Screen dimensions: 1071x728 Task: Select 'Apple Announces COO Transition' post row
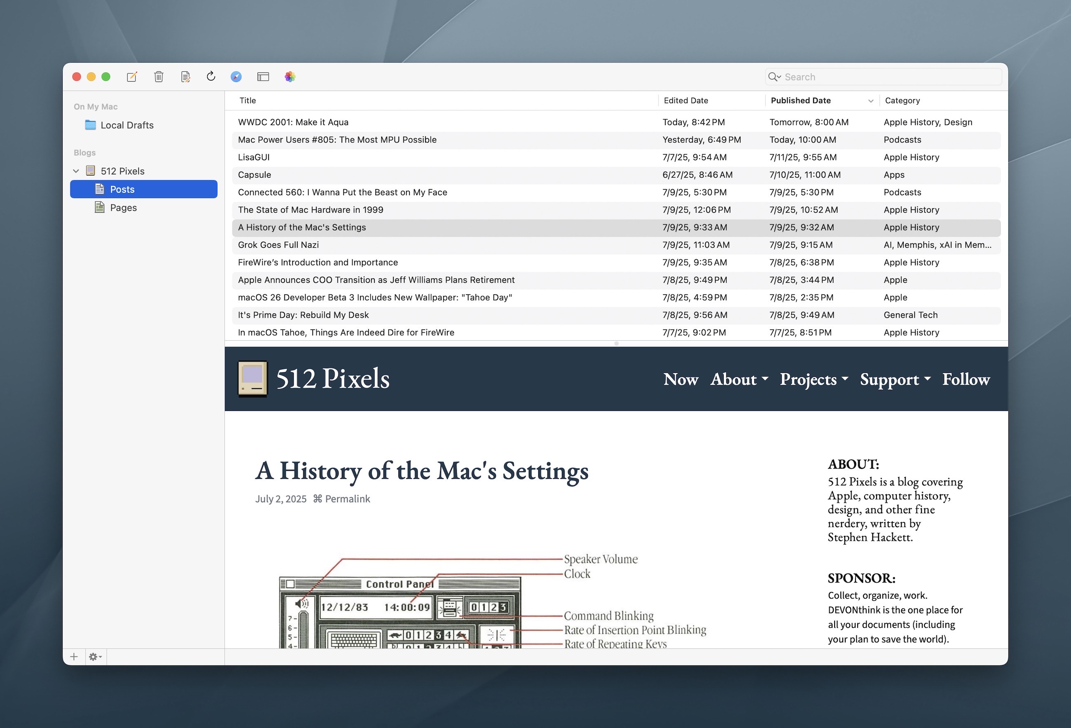click(616, 280)
